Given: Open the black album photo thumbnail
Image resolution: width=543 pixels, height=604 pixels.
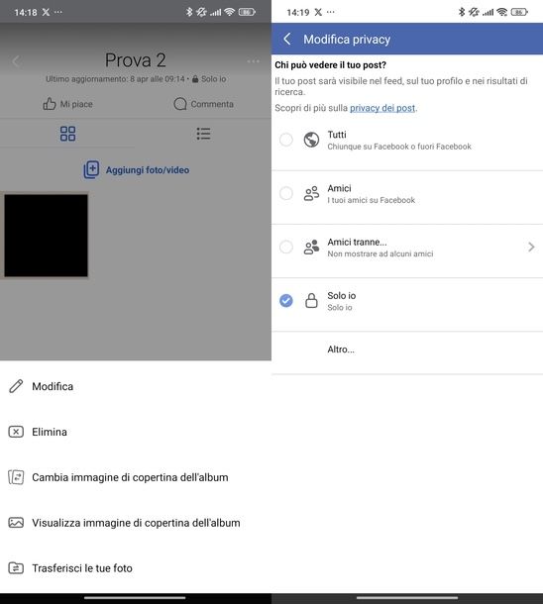Looking at the screenshot, I should point(46,236).
